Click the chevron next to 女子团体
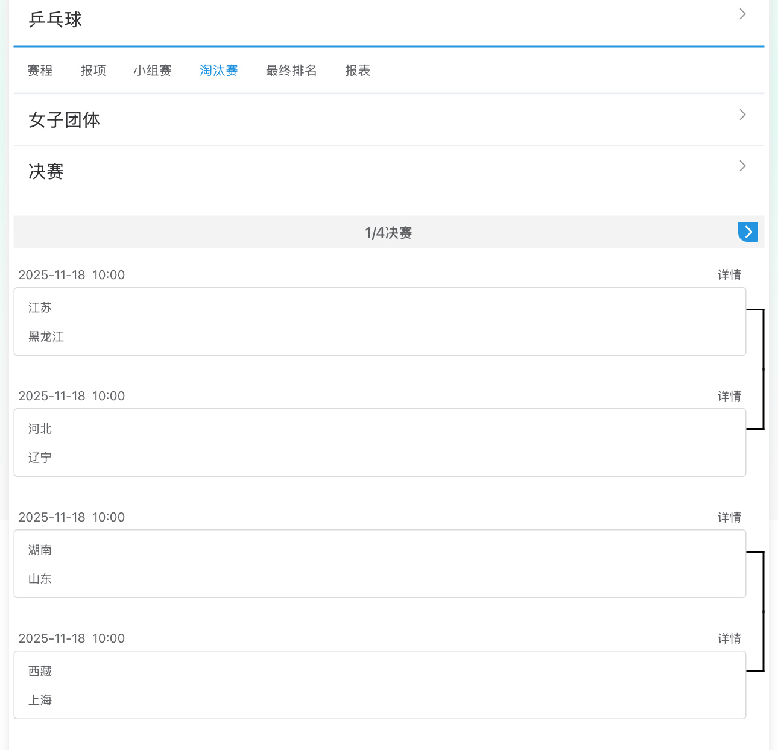 (742, 115)
